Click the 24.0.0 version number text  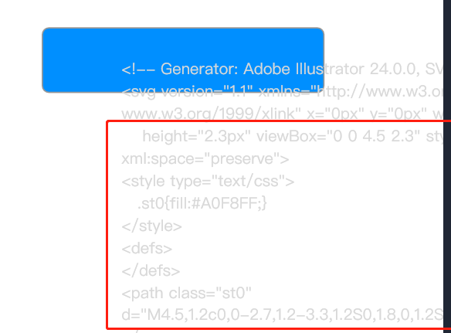point(395,69)
